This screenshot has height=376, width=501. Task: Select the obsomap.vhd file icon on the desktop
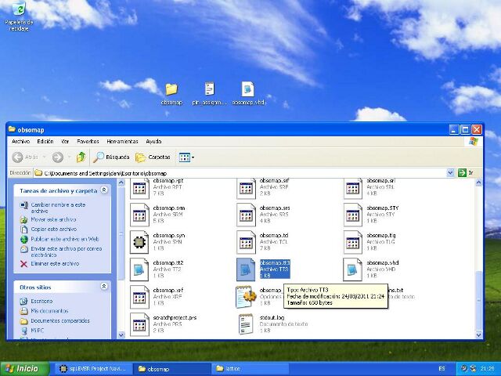tap(248, 89)
